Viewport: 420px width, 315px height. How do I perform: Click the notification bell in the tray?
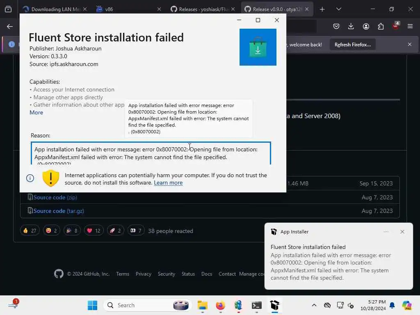[x=392, y=305]
